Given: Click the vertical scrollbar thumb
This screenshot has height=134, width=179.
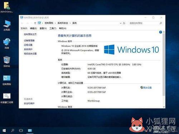Looking at the screenshot, I should (164, 64).
